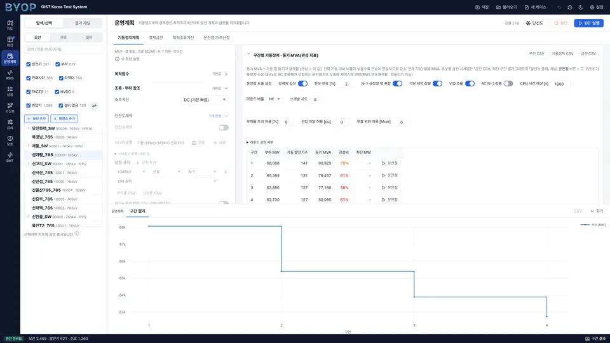610x343 pixels.
Task: Uncheck the 발전기 207 checkbox
Action: tap(29, 64)
